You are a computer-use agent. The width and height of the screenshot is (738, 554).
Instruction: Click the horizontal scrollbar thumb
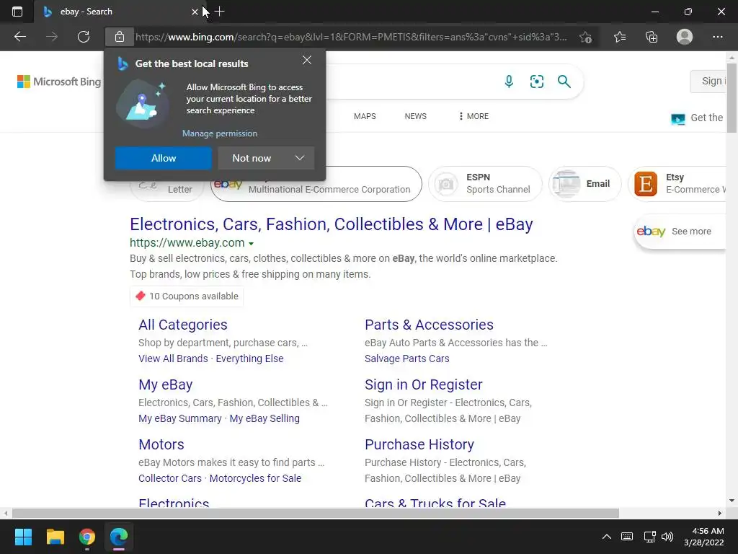tap(316, 513)
